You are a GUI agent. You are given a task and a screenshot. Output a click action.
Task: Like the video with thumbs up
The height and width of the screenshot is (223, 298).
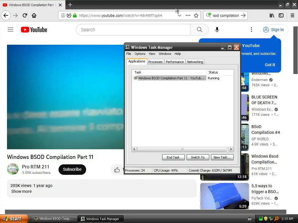[117, 170]
